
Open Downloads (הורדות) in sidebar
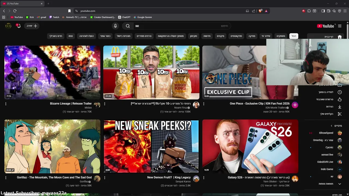[x=326, y=107]
